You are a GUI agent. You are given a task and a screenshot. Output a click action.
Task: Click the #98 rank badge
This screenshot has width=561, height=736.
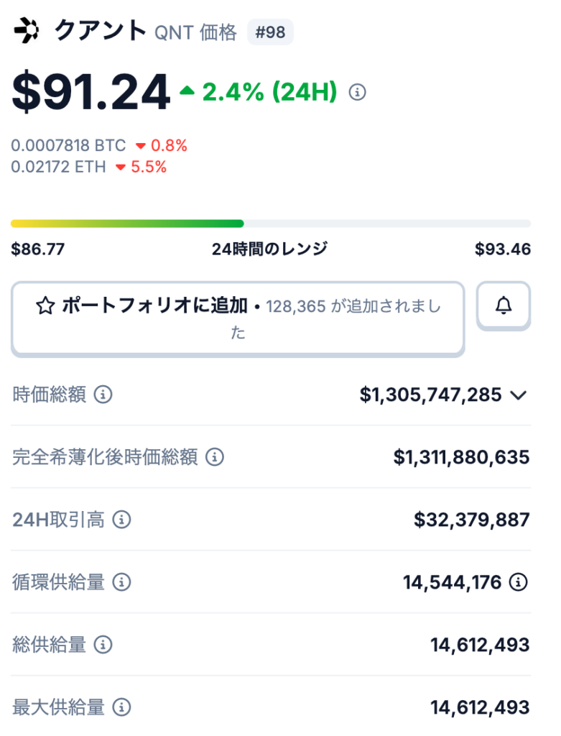click(x=270, y=32)
